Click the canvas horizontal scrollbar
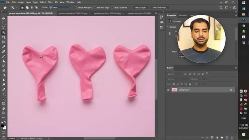This screenshot has height=140, width=249. click(x=100, y=138)
